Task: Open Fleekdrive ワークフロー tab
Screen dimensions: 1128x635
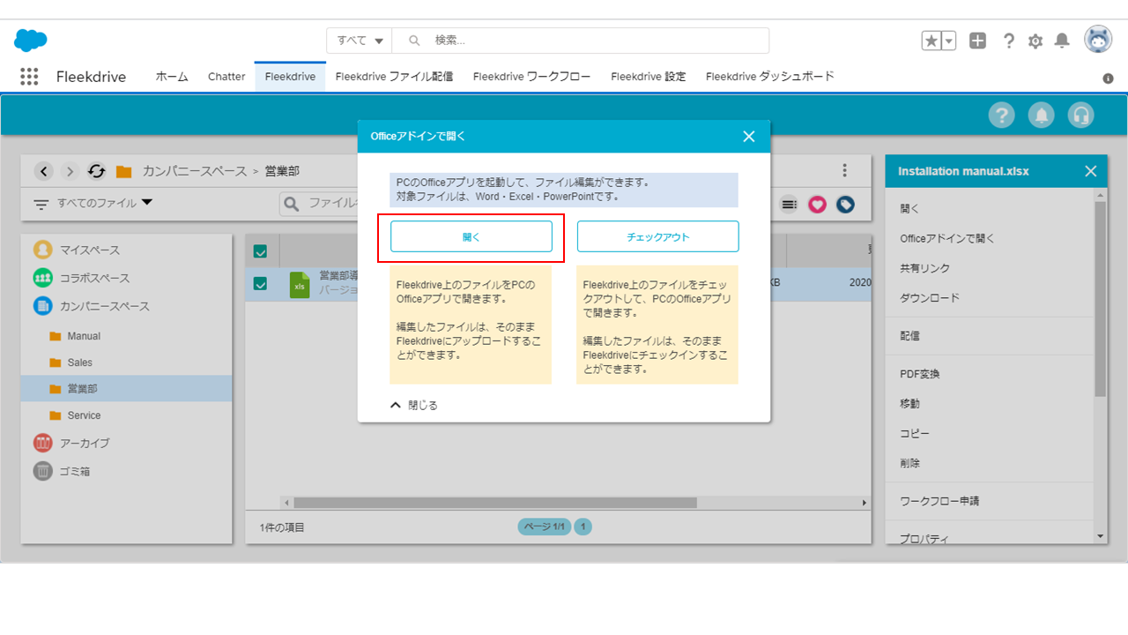Action: pos(531,77)
